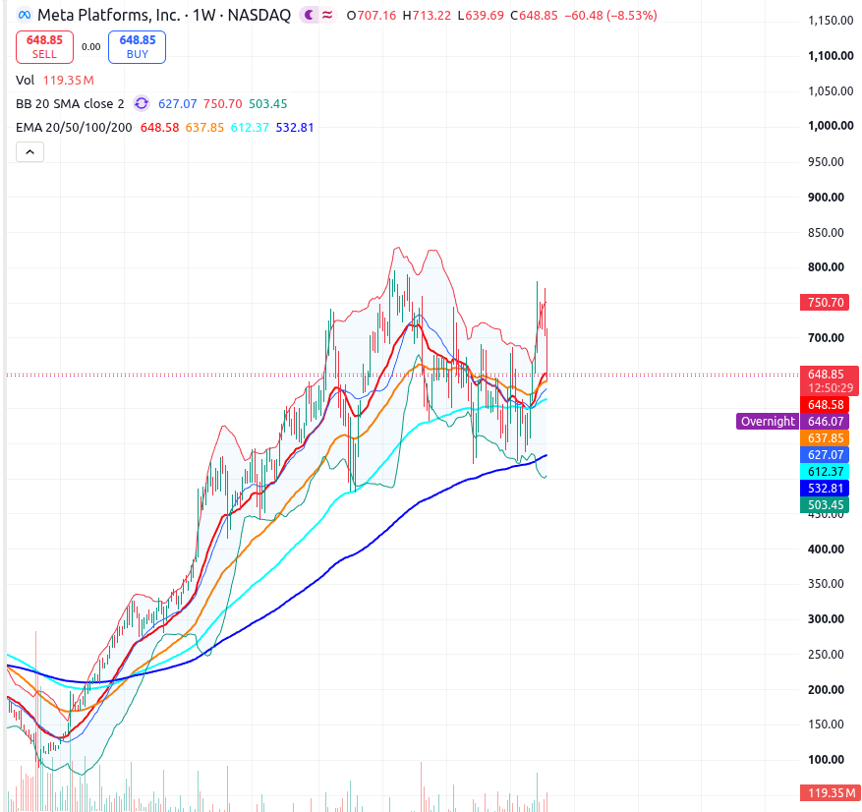Click the dark blue 532.81 EMA price tag

tap(825, 489)
